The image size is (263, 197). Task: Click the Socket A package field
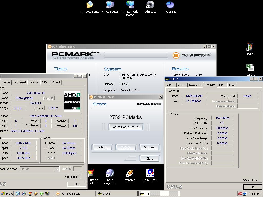pos(36,103)
